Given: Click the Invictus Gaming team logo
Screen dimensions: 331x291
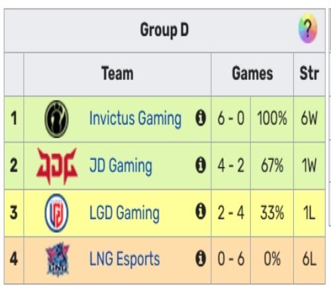Looking at the screenshot, I should pos(56,119).
